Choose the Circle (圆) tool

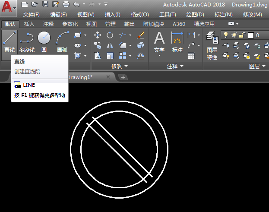(x=44, y=42)
